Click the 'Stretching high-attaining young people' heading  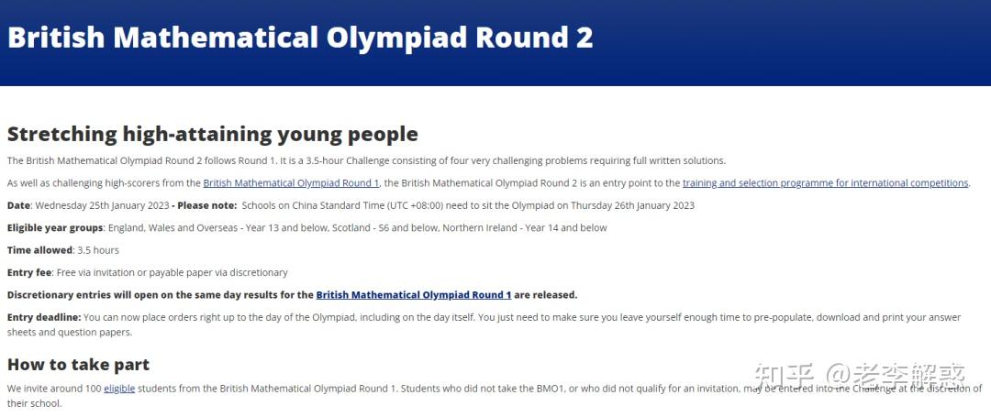pos(212,135)
